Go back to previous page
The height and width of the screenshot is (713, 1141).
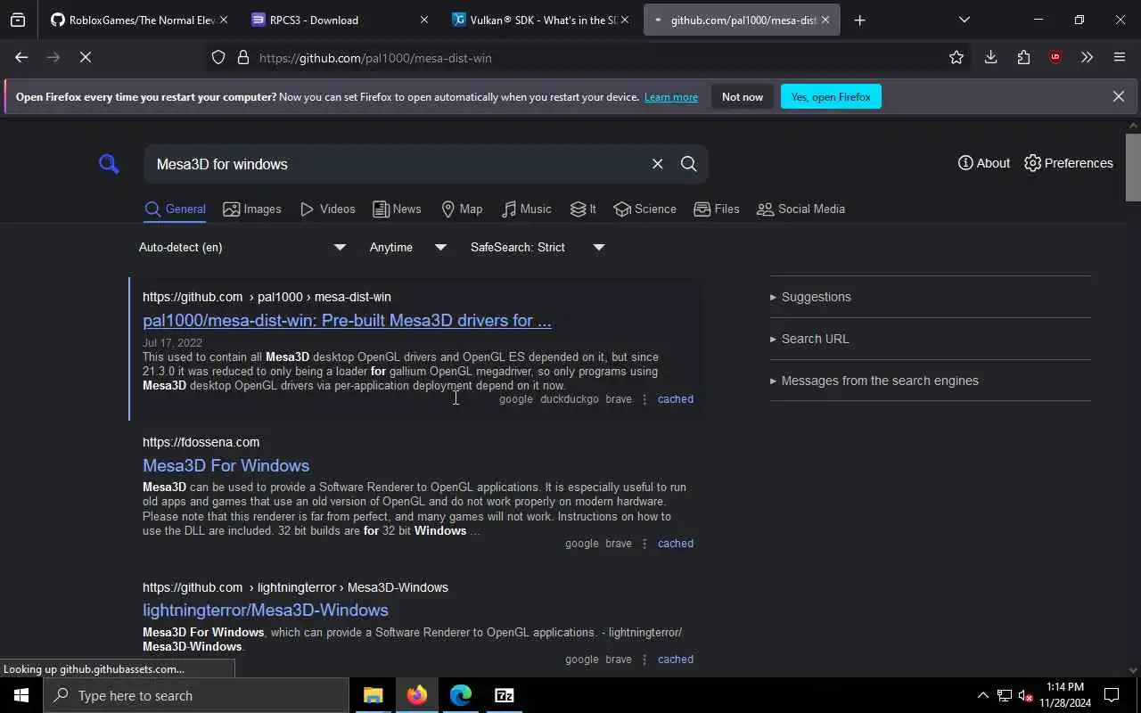point(21,57)
